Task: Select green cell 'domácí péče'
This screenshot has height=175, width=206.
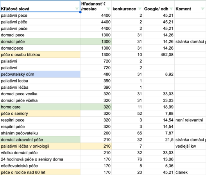Action: coord(40,41)
